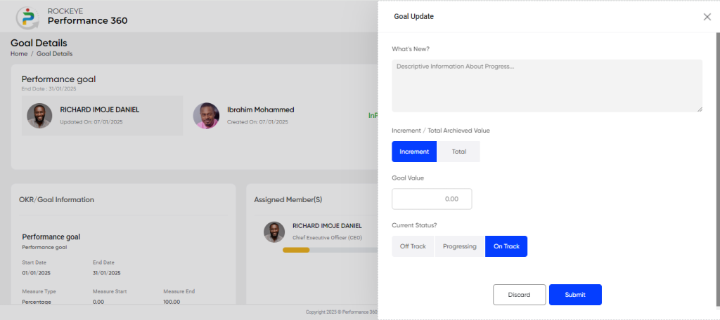Click Ibrahim Mohammed's profile photo
The image size is (720, 320).
[206, 116]
